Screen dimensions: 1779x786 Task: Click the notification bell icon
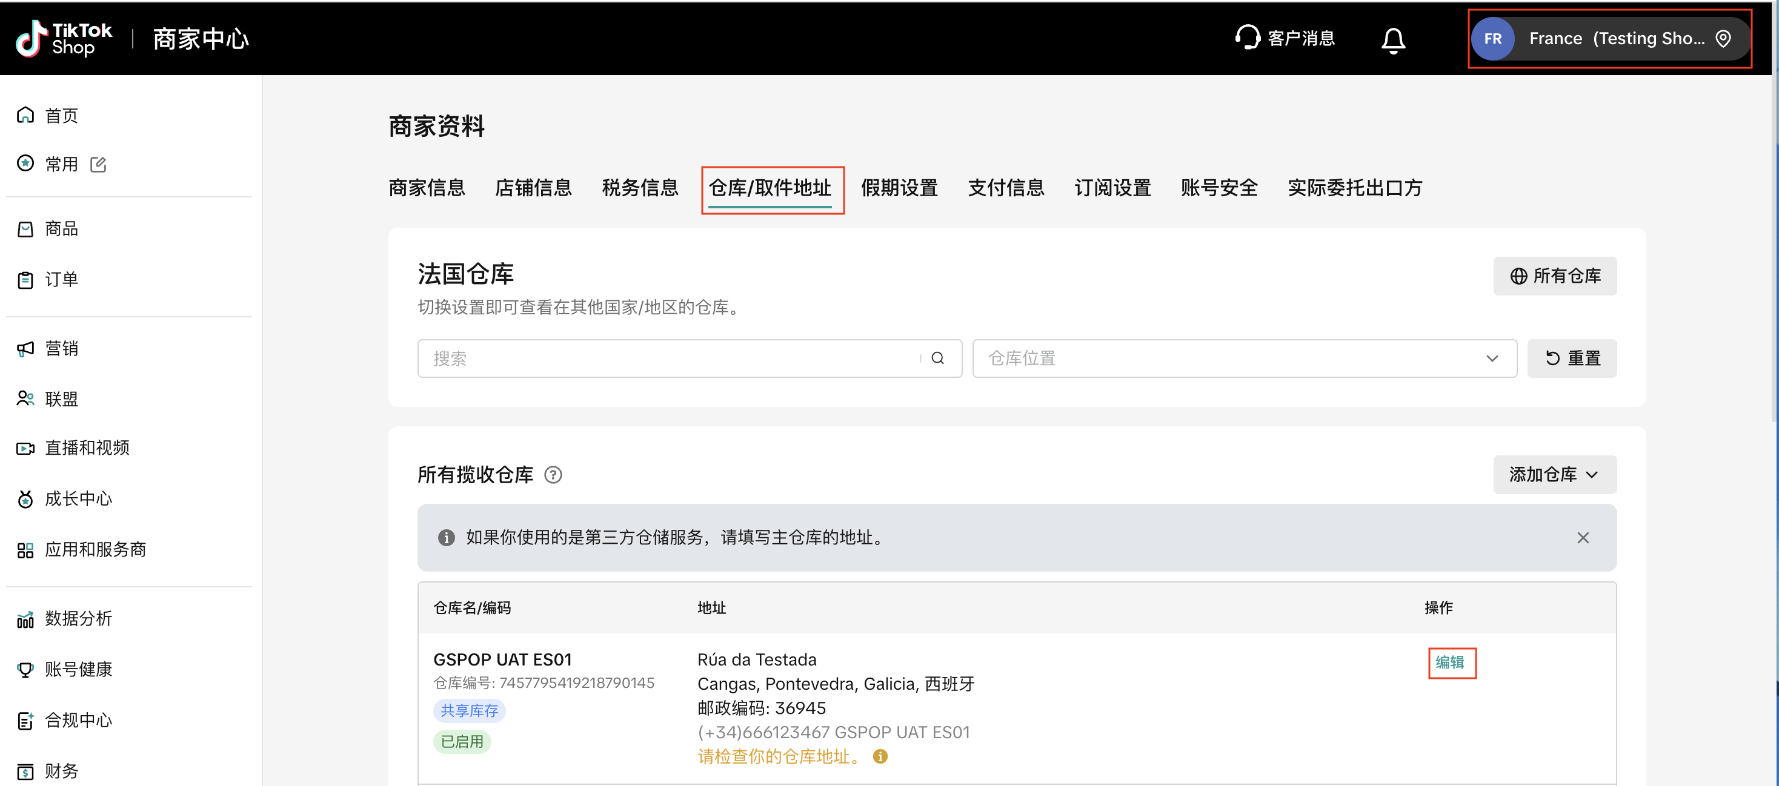(1392, 40)
